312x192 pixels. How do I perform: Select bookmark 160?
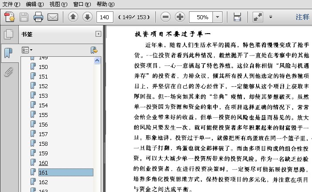[43, 163]
